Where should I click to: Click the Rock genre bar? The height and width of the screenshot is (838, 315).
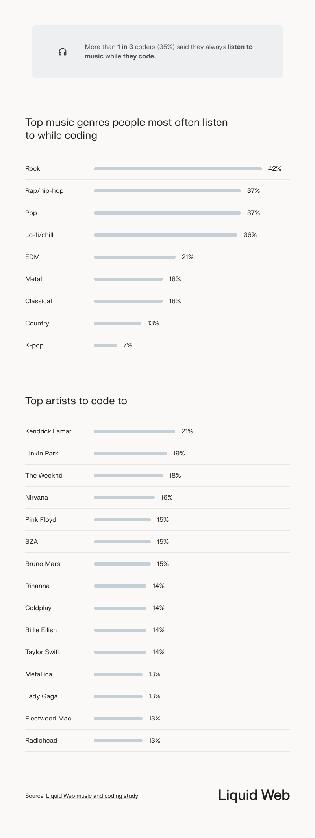(178, 169)
